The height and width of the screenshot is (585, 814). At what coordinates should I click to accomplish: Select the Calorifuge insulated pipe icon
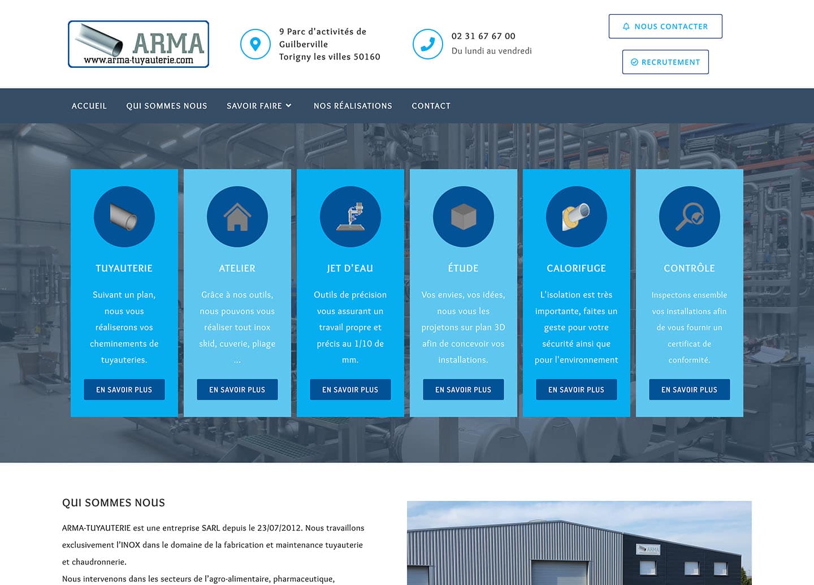tap(577, 217)
